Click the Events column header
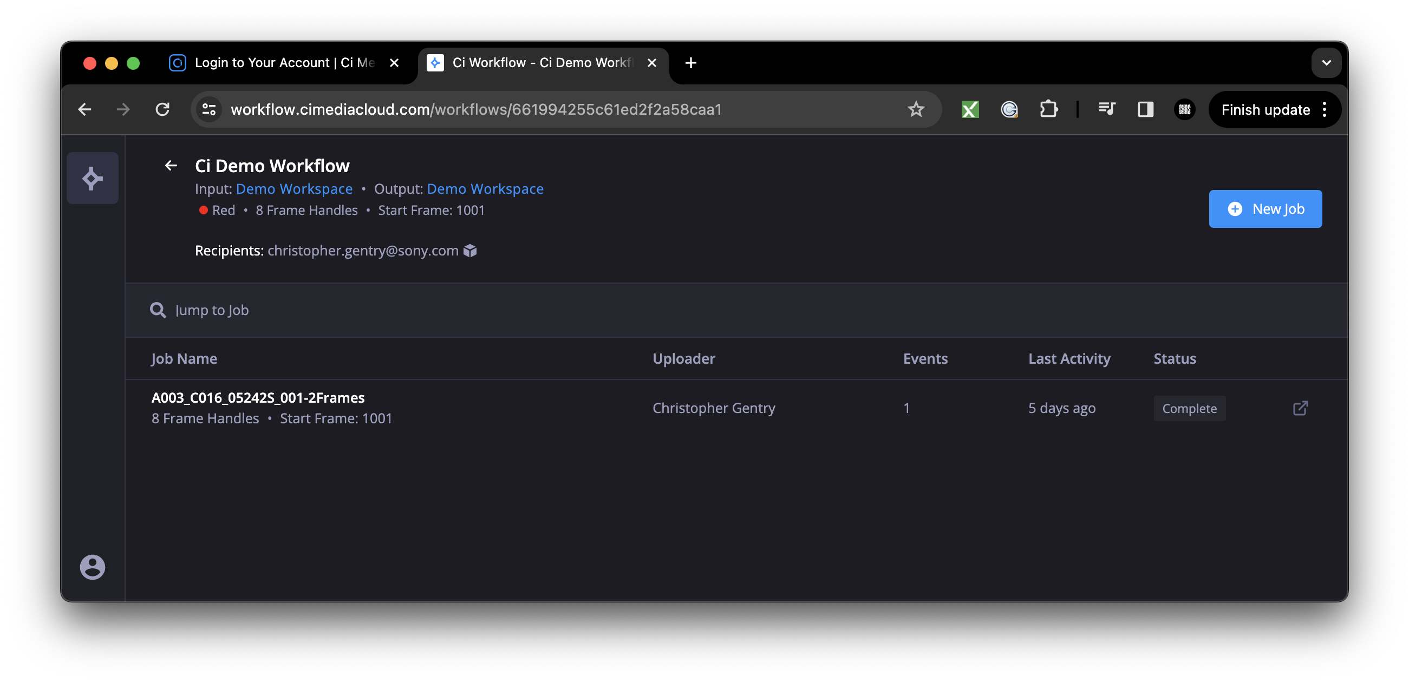Screen dimensions: 1409x682 click(x=925, y=359)
